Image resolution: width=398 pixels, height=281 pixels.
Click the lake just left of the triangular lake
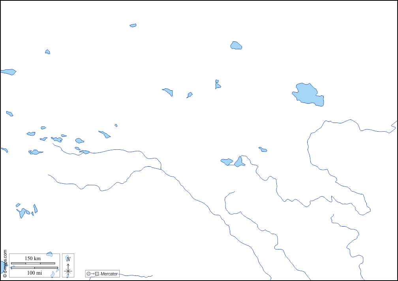click(x=227, y=162)
